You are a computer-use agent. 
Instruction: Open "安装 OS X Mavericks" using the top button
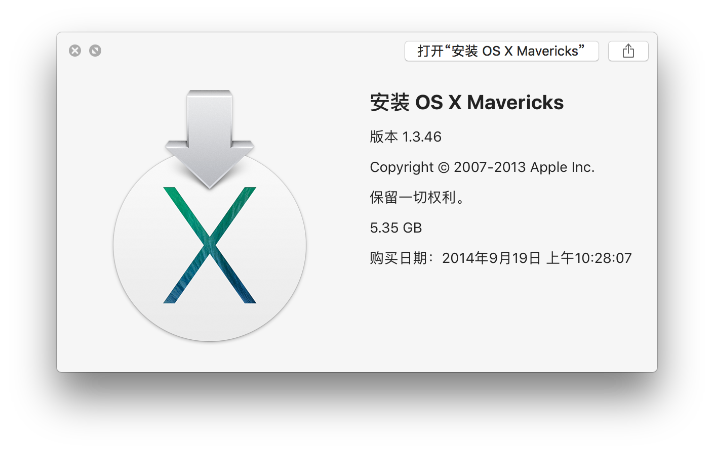pos(501,51)
